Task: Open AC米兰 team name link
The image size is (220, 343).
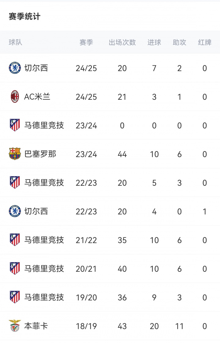Action: point(37,97)
